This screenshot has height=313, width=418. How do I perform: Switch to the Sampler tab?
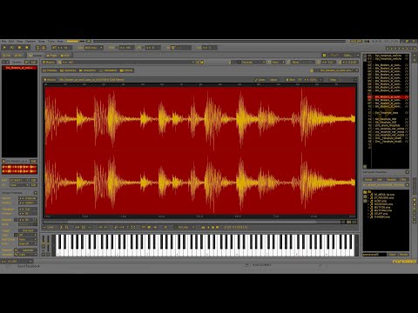pos(35,56)
